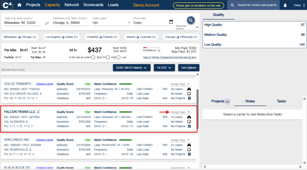
Task: View SPN CARGO lanes road icon
Action: 189,145
